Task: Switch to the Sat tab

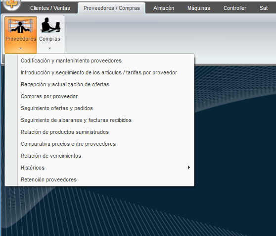Action: tap(264, 8)
